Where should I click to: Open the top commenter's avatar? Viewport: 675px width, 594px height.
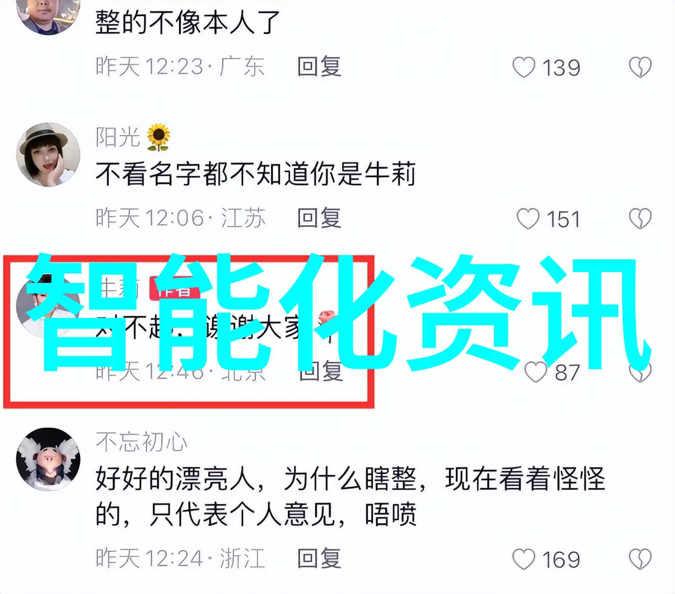point(48,13)
